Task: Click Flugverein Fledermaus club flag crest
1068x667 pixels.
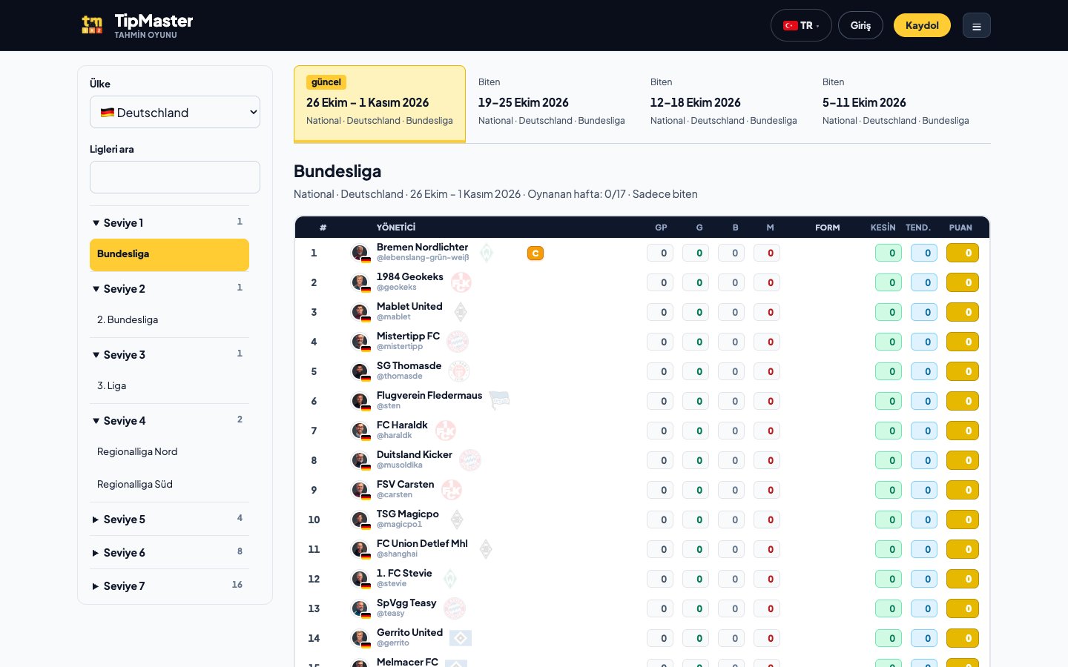Action: (500, 401)
